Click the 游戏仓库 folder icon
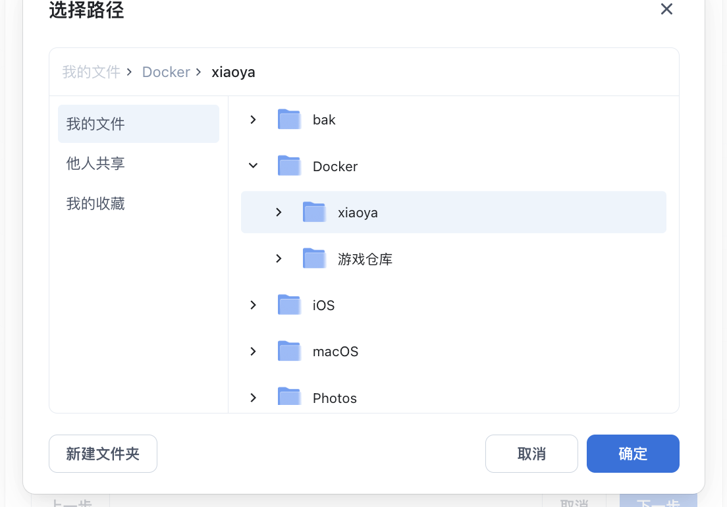727x507 pixels. (x=314, y=259)
